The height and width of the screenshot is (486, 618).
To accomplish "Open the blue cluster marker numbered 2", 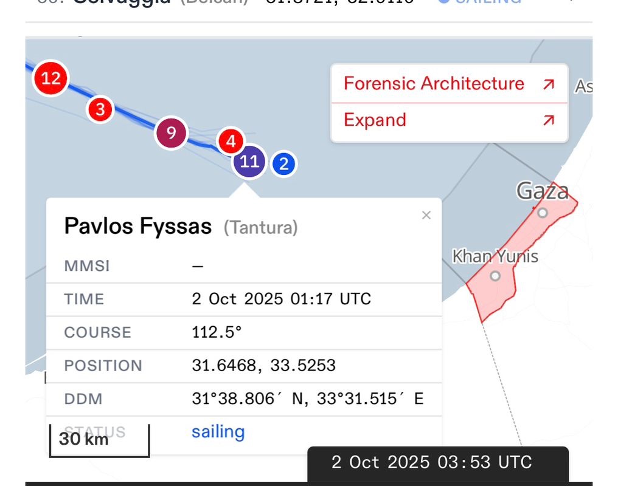I will (283, 164).
